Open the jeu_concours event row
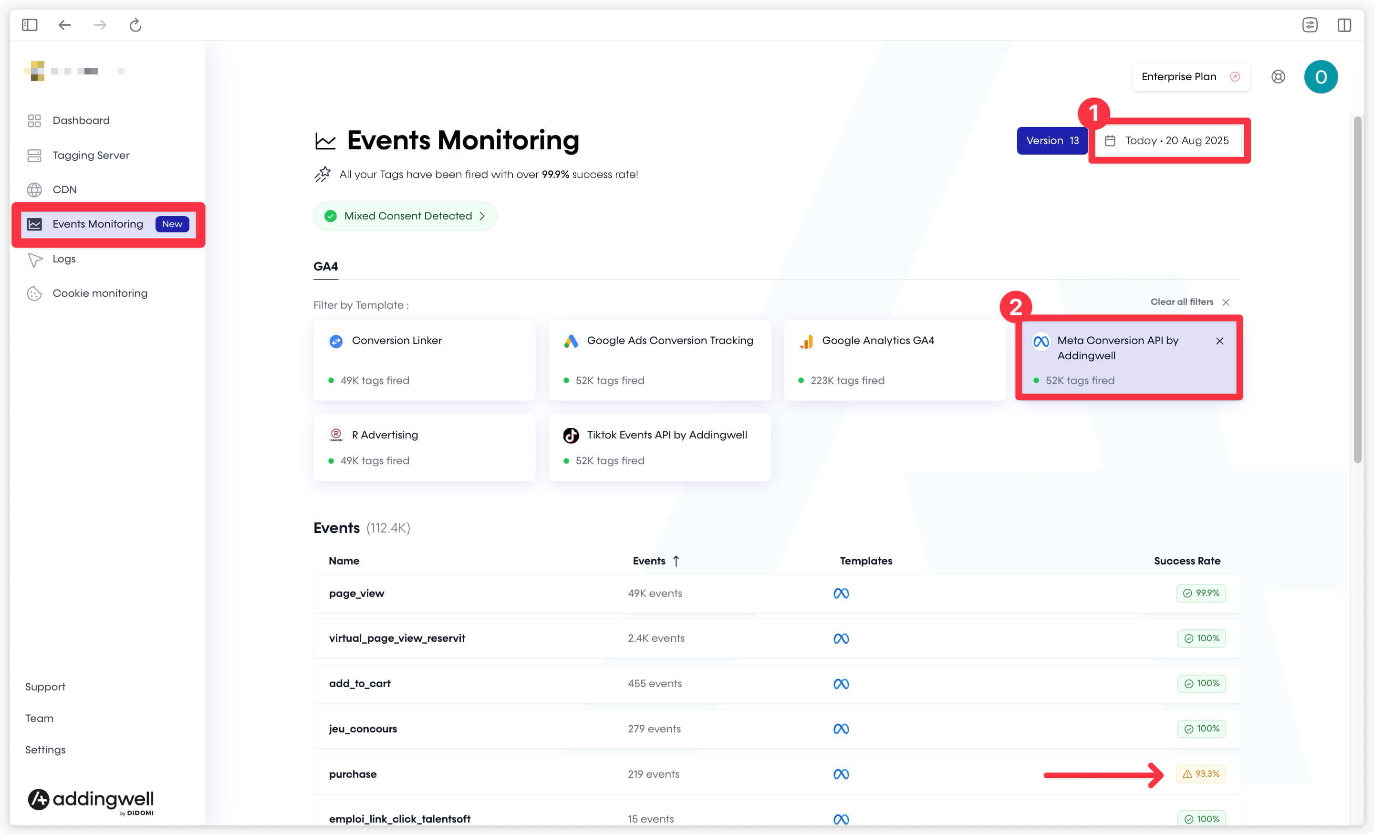 [777, 729]
